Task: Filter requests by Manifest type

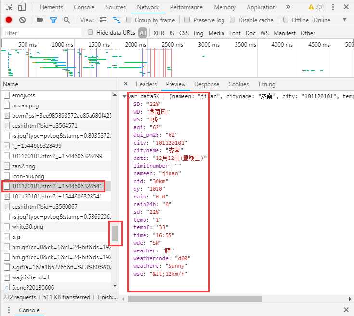Action: coord(285,33)
